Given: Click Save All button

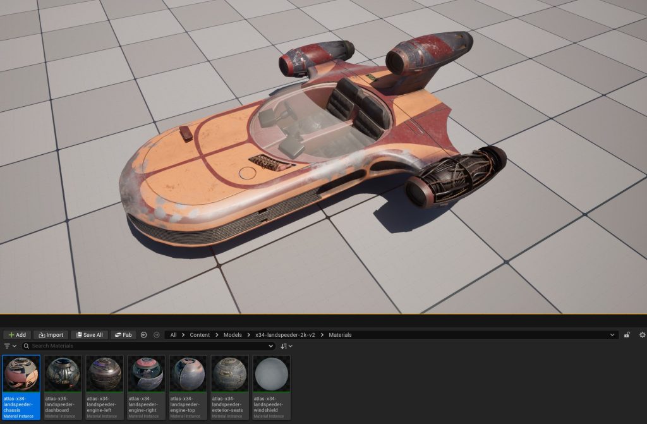Looking at the screenshot, I should pos(89,335).
